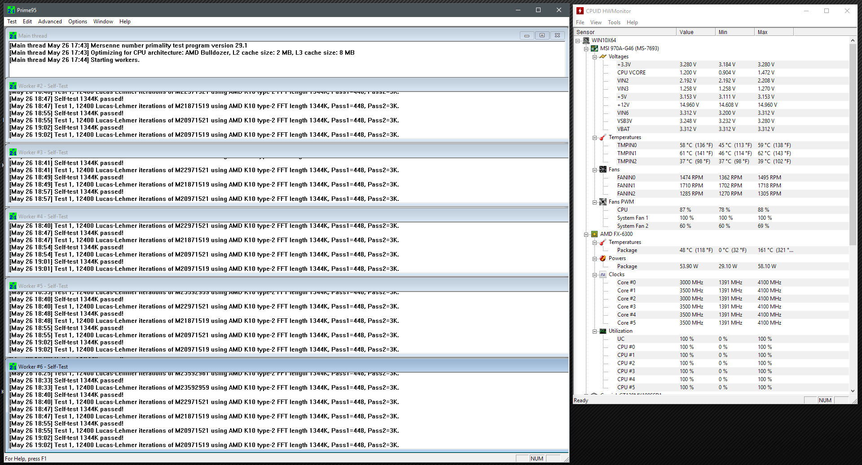The height and width of the screenshot is (465, 862).
Task: Collapse the Clocks section
Action: 595,275
